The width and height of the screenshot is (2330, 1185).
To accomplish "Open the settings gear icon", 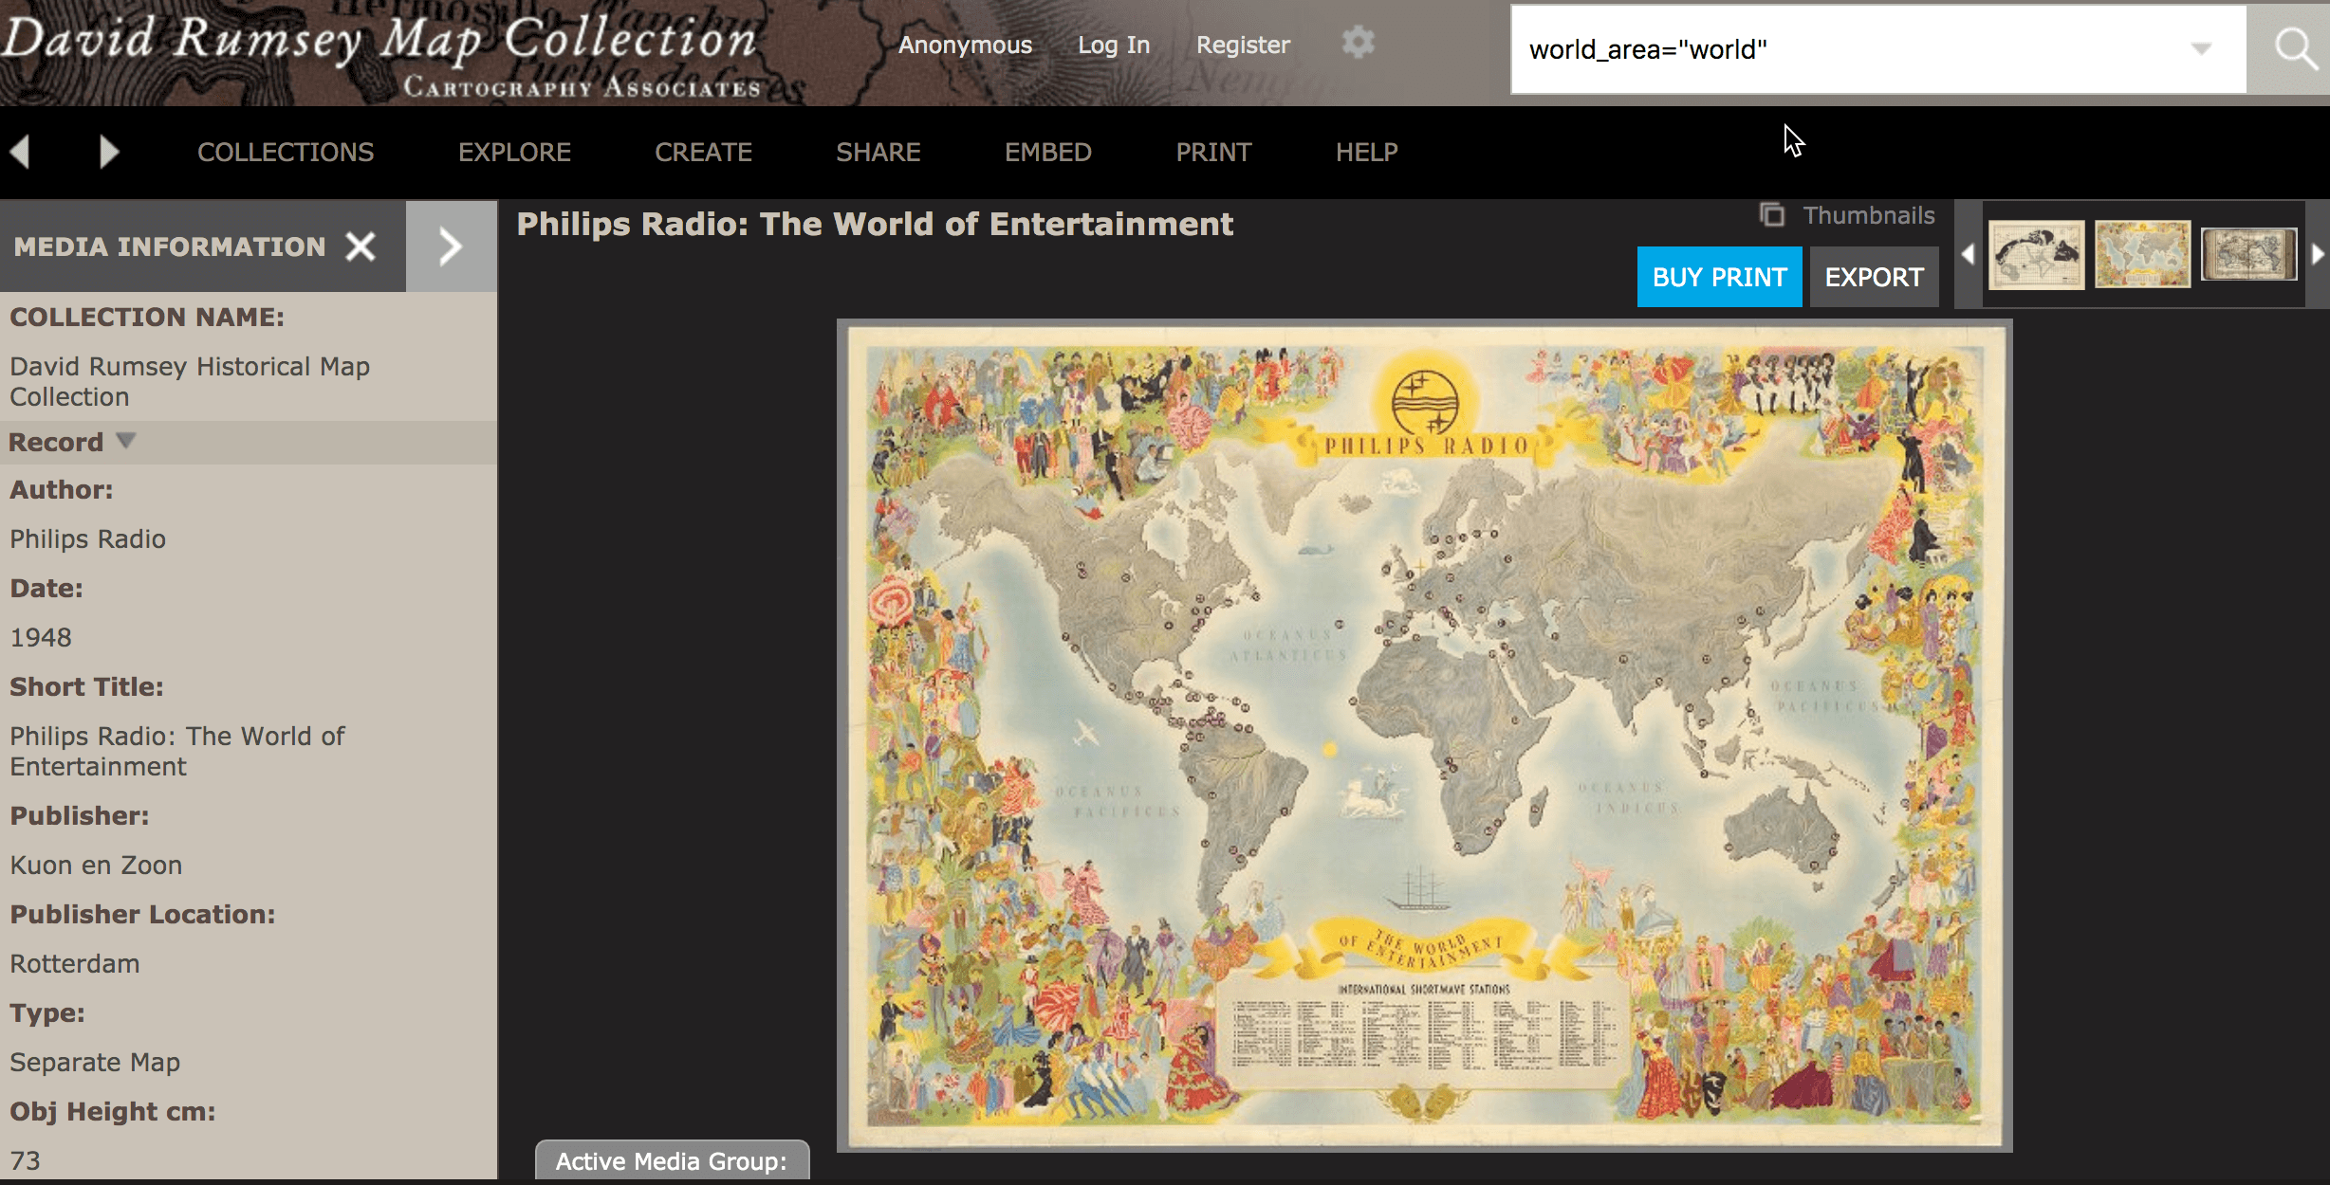I will click(1358, 43).
